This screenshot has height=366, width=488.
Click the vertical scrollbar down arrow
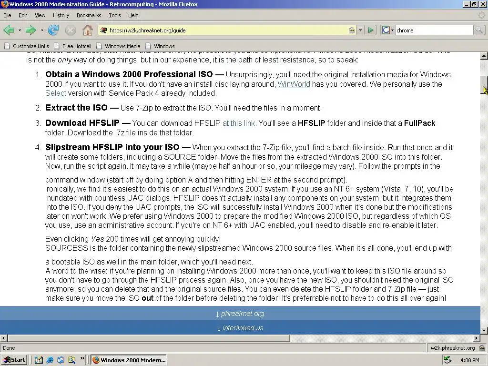pyautogui.click(x=484, y=331)
